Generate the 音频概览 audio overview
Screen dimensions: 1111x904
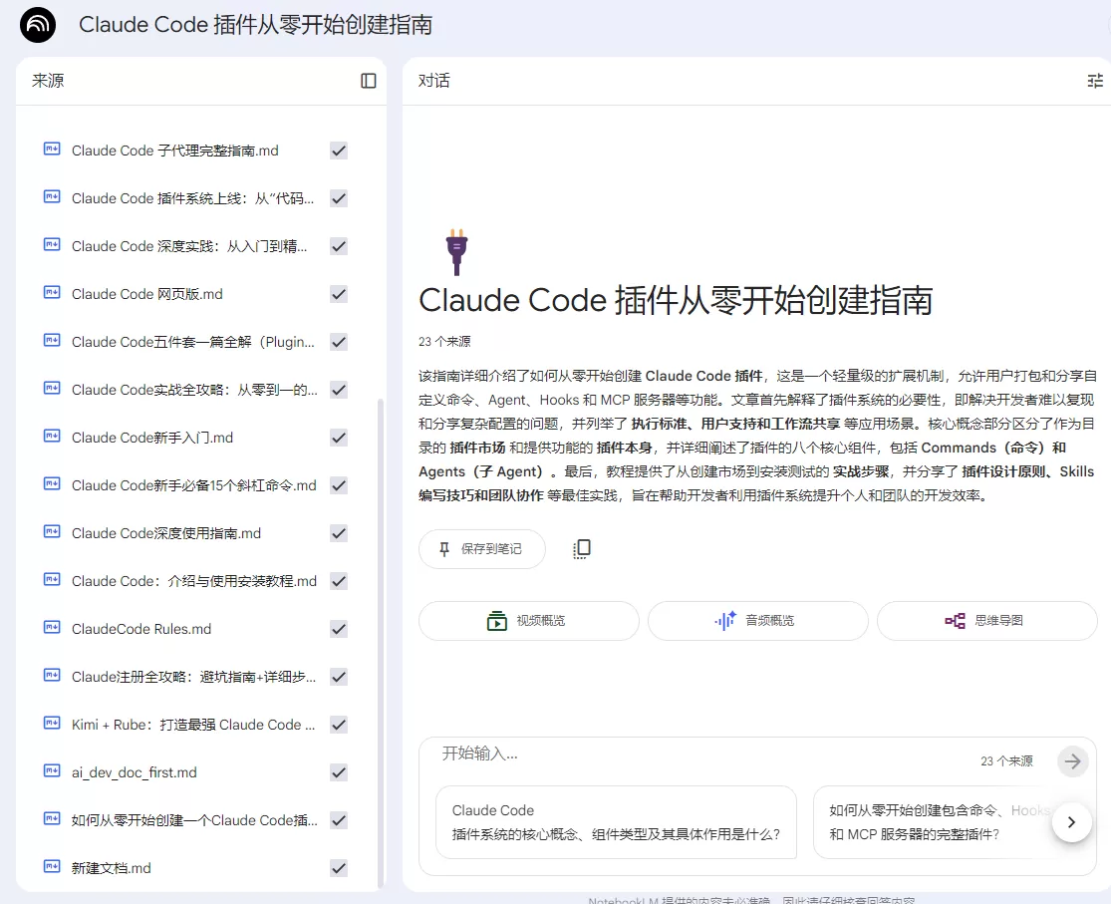pyautogui.click(x=757, y=621)
